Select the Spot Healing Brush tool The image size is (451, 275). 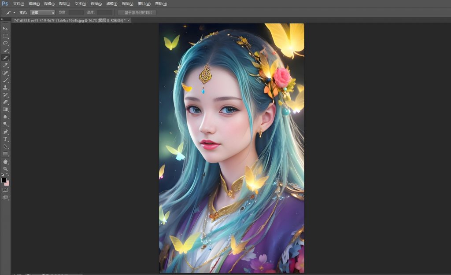tap(5, 73)
